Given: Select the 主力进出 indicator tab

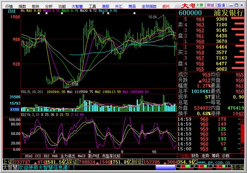Looking at the screenshot, I should coord(68,156).
